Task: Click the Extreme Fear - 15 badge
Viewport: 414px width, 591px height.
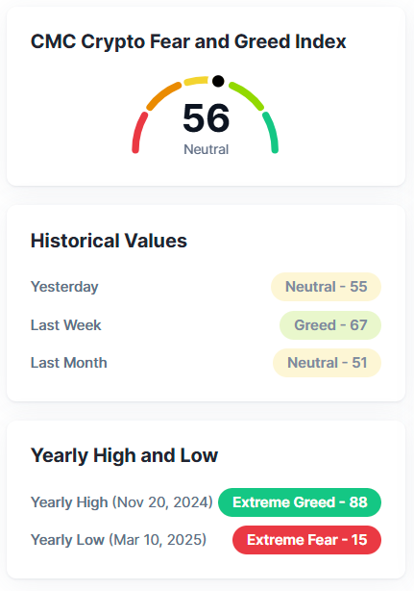Action: pyautogui.click(x=306, y=540)
